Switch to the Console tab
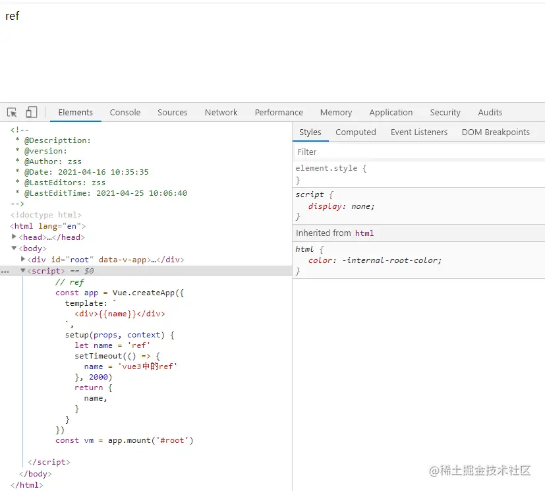The image size is (545, 491). [125, 113]
